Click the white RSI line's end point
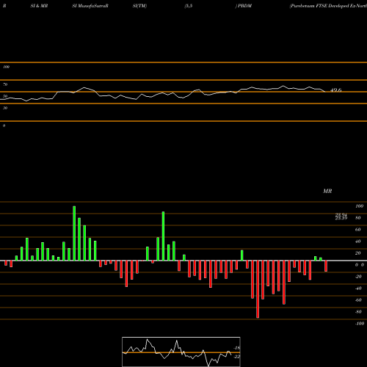Screen dimensions: 367x367 [x=324, y=92]
